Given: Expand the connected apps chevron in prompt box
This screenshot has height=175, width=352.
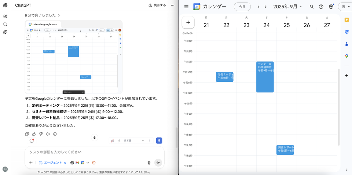Looking at the screenshot, I should click(x=88, y=163).
